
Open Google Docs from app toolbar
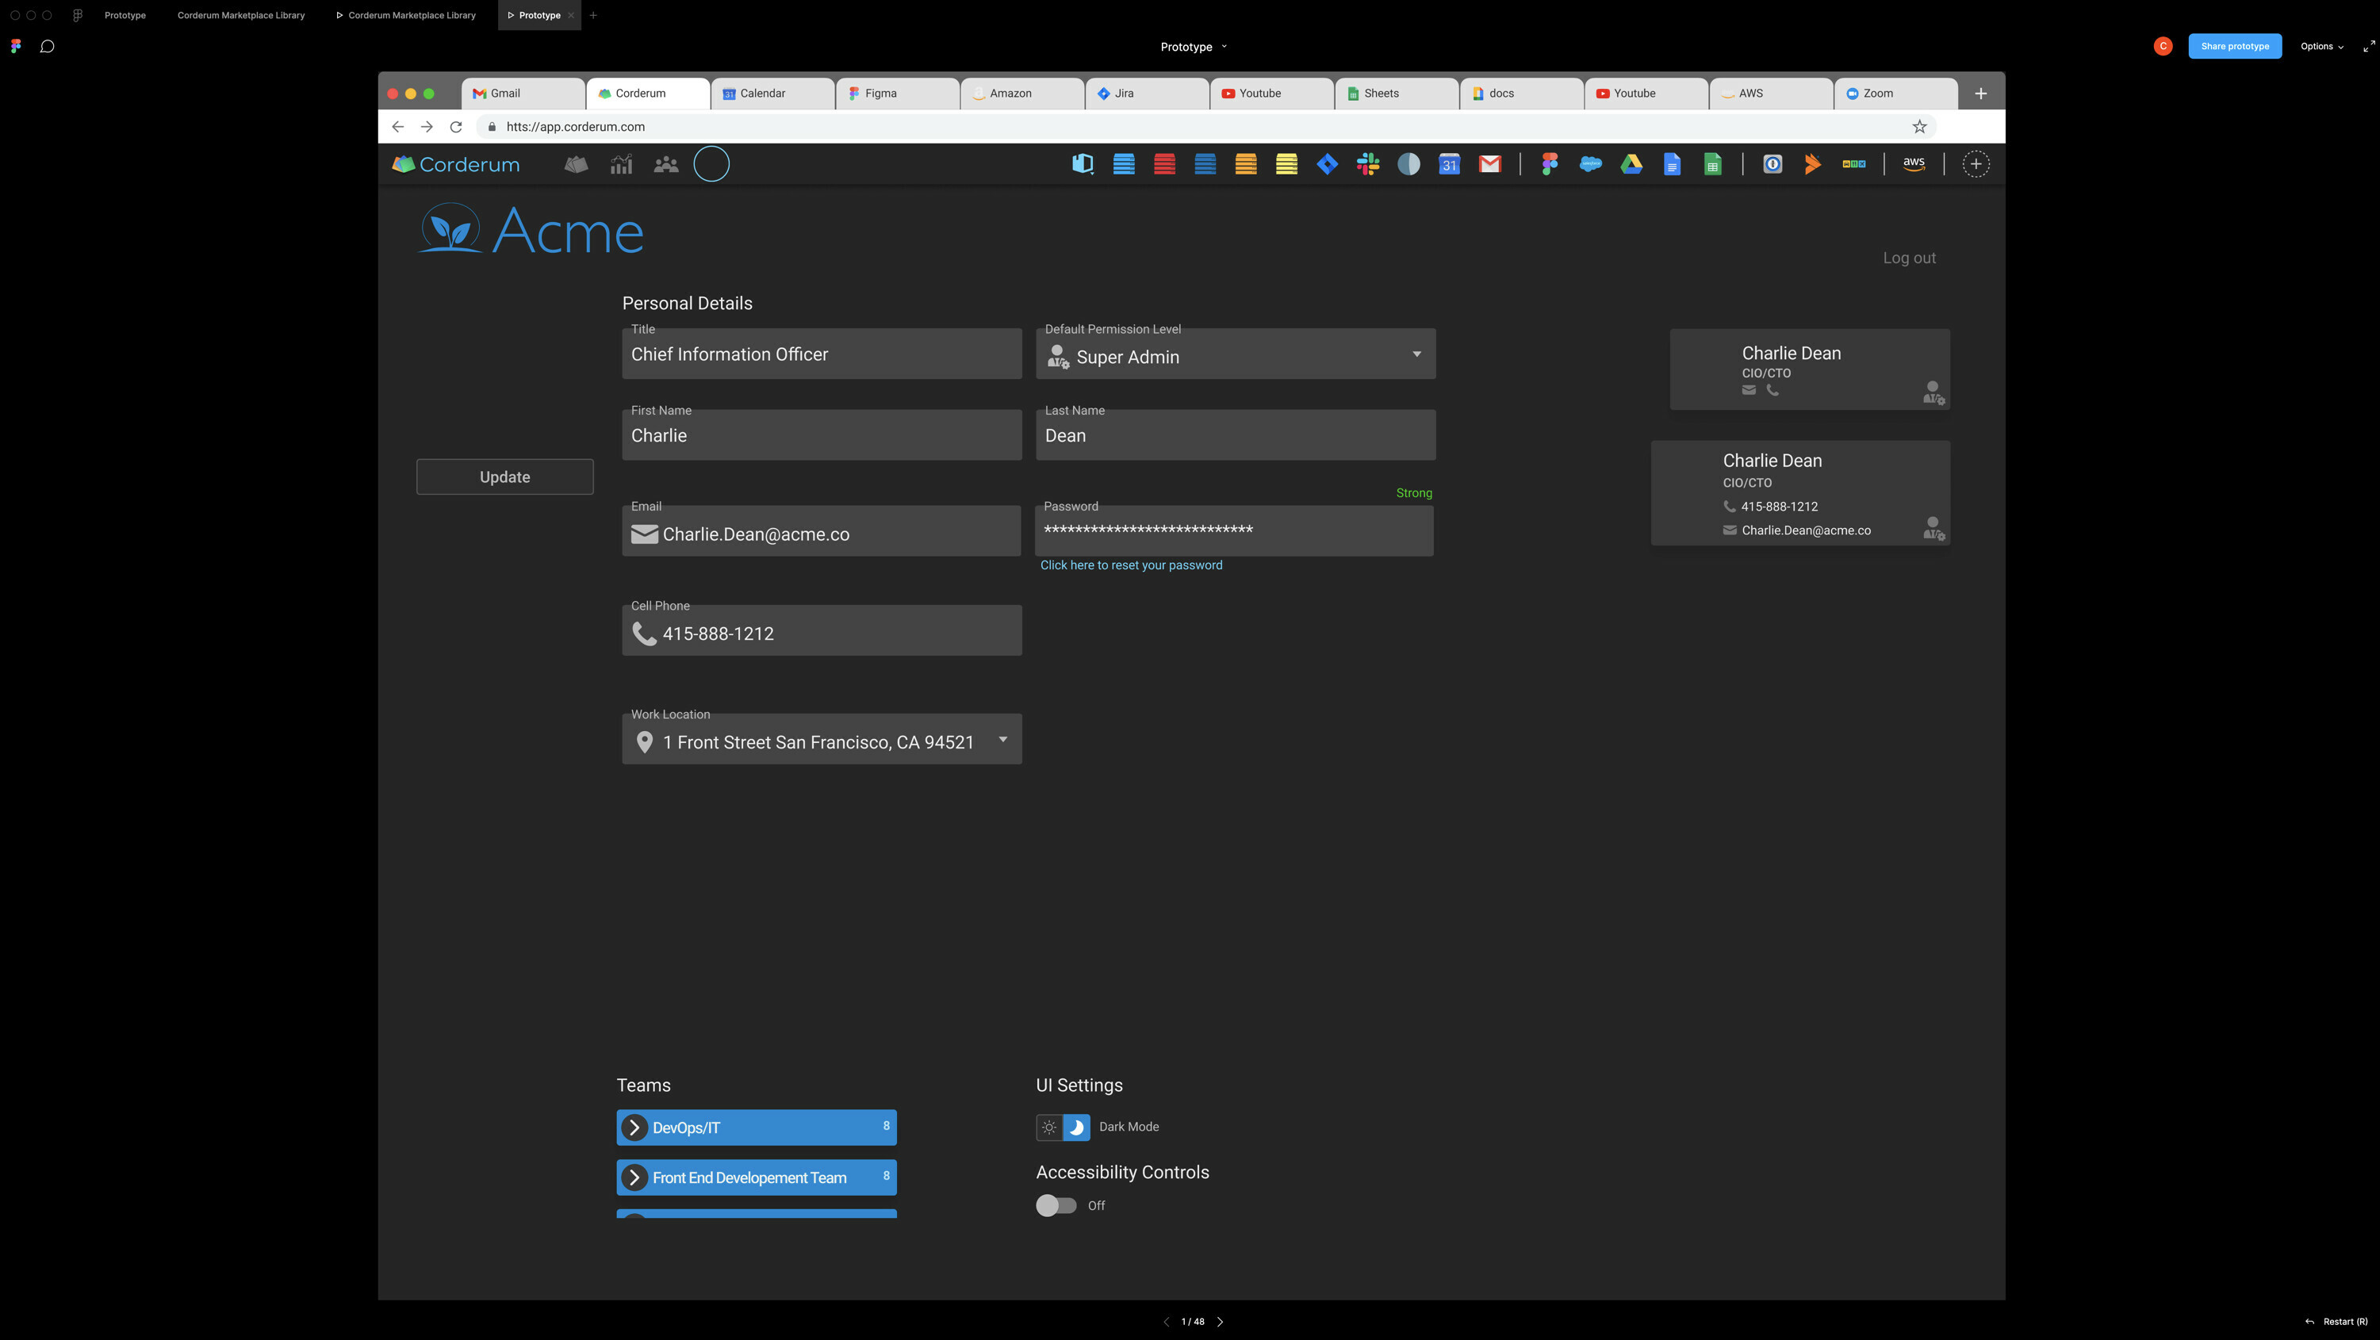(1671, 164)
